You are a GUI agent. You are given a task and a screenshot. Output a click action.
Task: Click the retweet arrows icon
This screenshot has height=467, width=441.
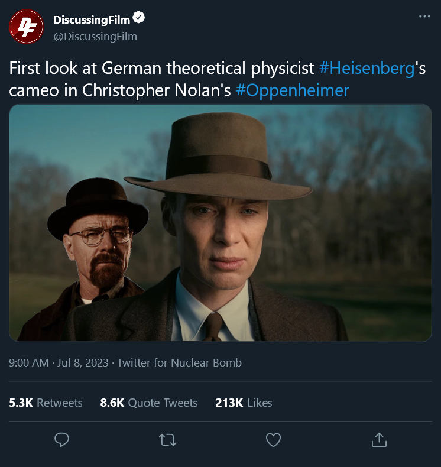168,440
